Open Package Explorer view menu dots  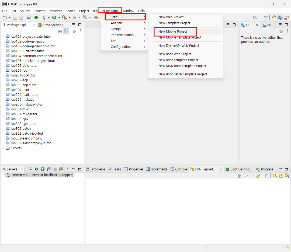click(81, 31)
